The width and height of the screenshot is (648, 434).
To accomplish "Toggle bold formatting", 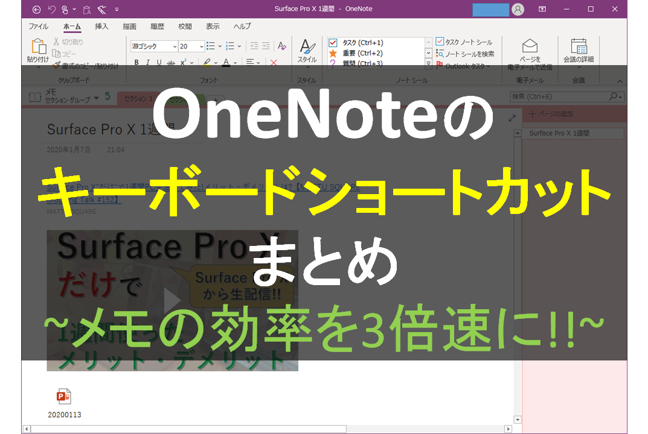I will [136, 63].
